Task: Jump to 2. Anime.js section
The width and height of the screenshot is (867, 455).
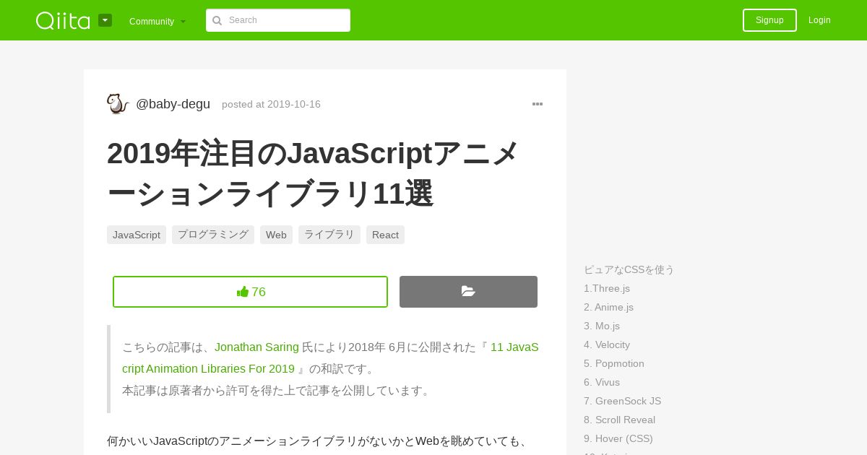Action: 608,307
